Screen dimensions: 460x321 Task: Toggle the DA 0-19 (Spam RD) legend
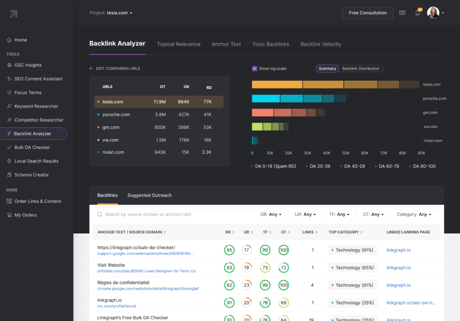(274, 166)
